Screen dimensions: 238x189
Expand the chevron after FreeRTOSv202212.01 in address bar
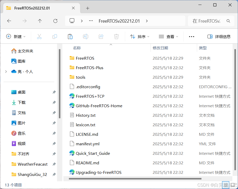tap(147, 21)
